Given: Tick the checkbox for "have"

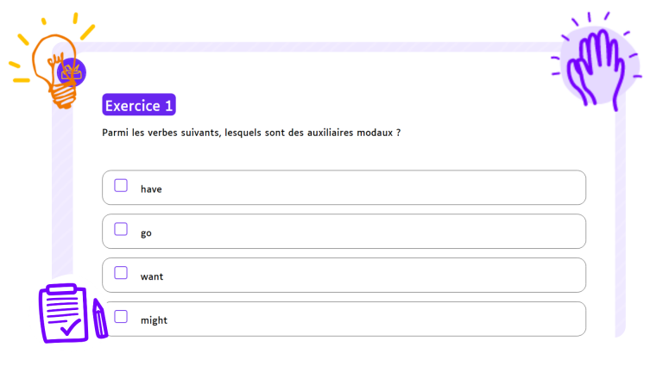Looking at the screenshot, I should [x=121, y=186].
